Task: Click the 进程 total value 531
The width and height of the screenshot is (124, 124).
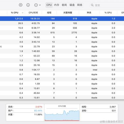Action: pos(114,111)
